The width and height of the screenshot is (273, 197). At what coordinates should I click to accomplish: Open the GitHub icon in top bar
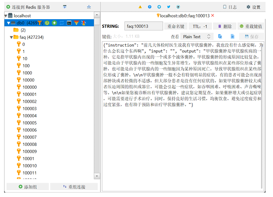[178, 7]
